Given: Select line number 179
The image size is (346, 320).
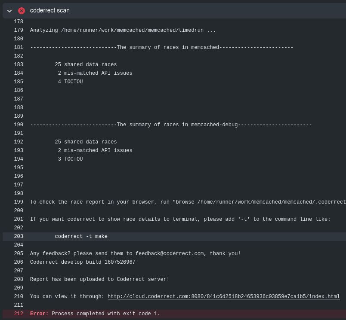Looking at the screenshot, I should pos(19,30).
